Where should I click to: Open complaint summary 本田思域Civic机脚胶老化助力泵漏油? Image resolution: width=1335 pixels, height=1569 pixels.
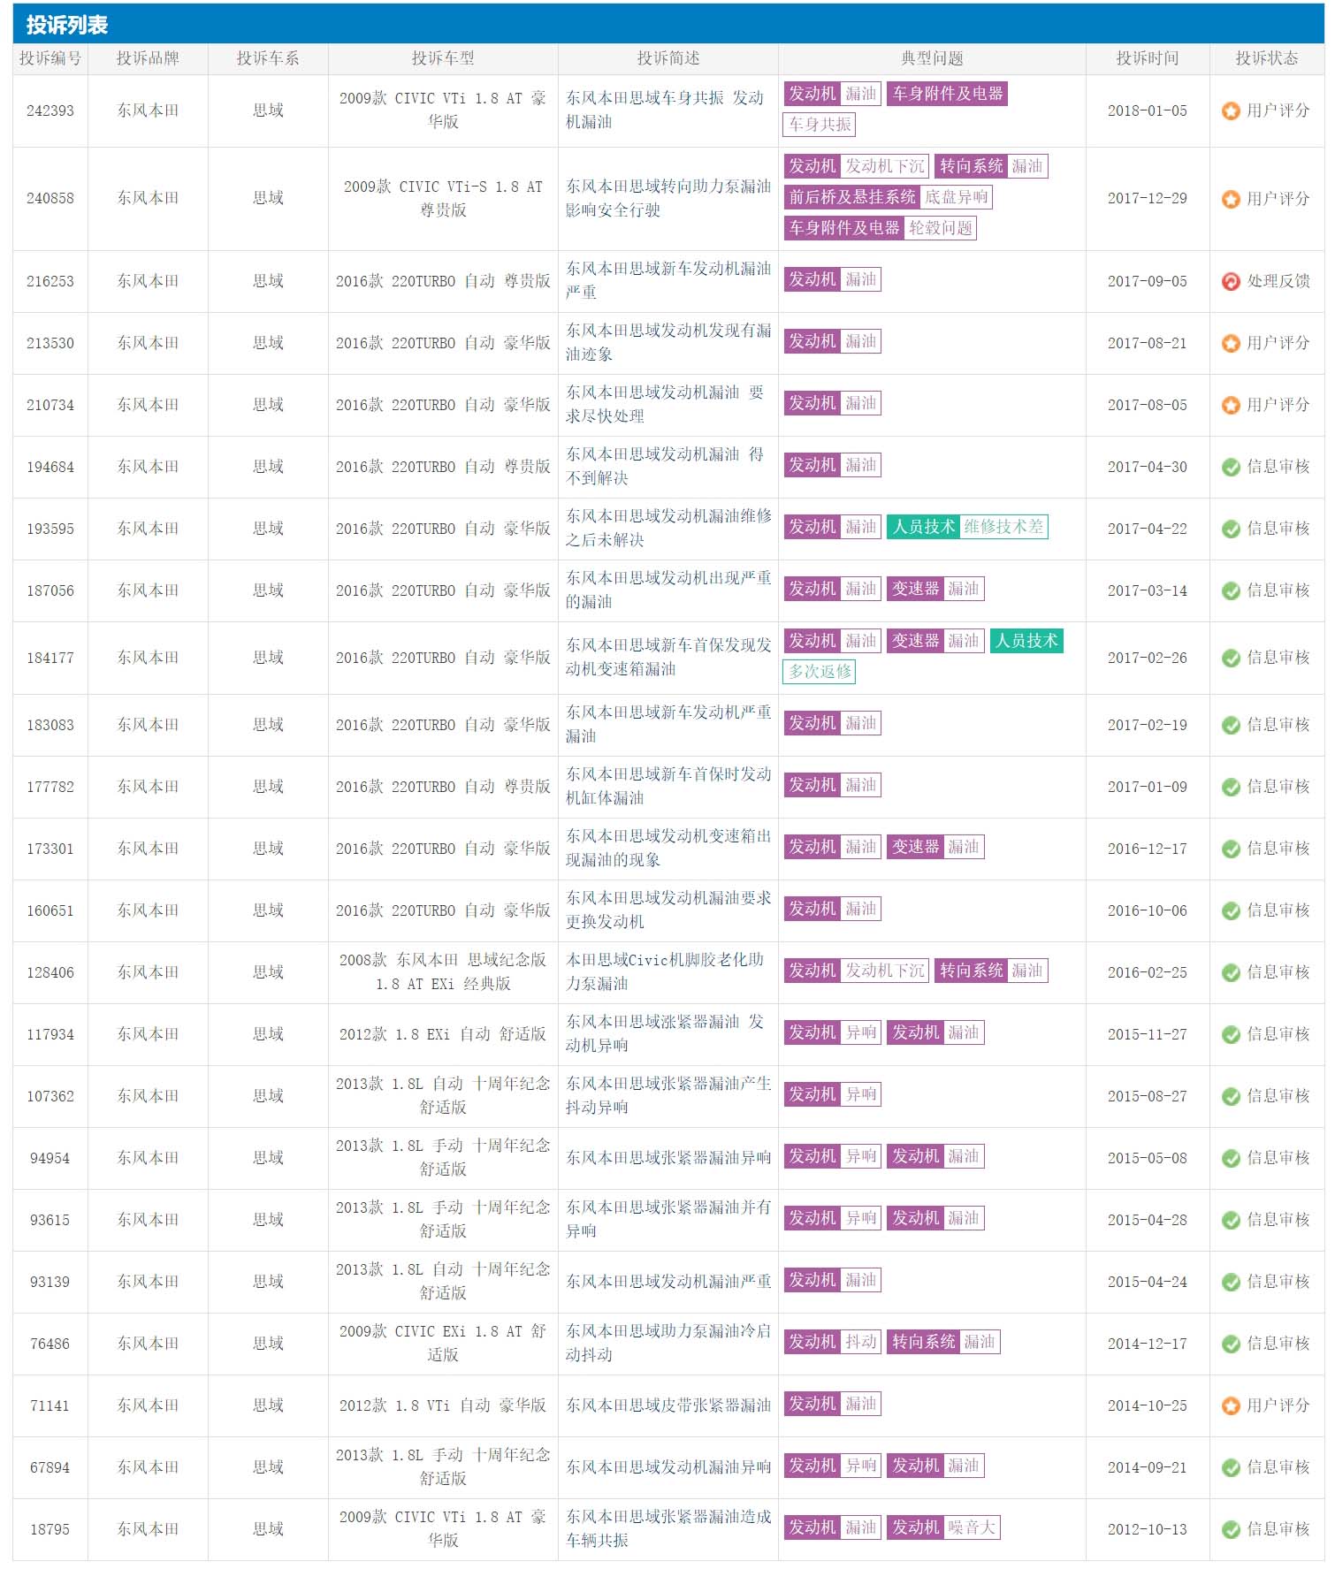665,972
